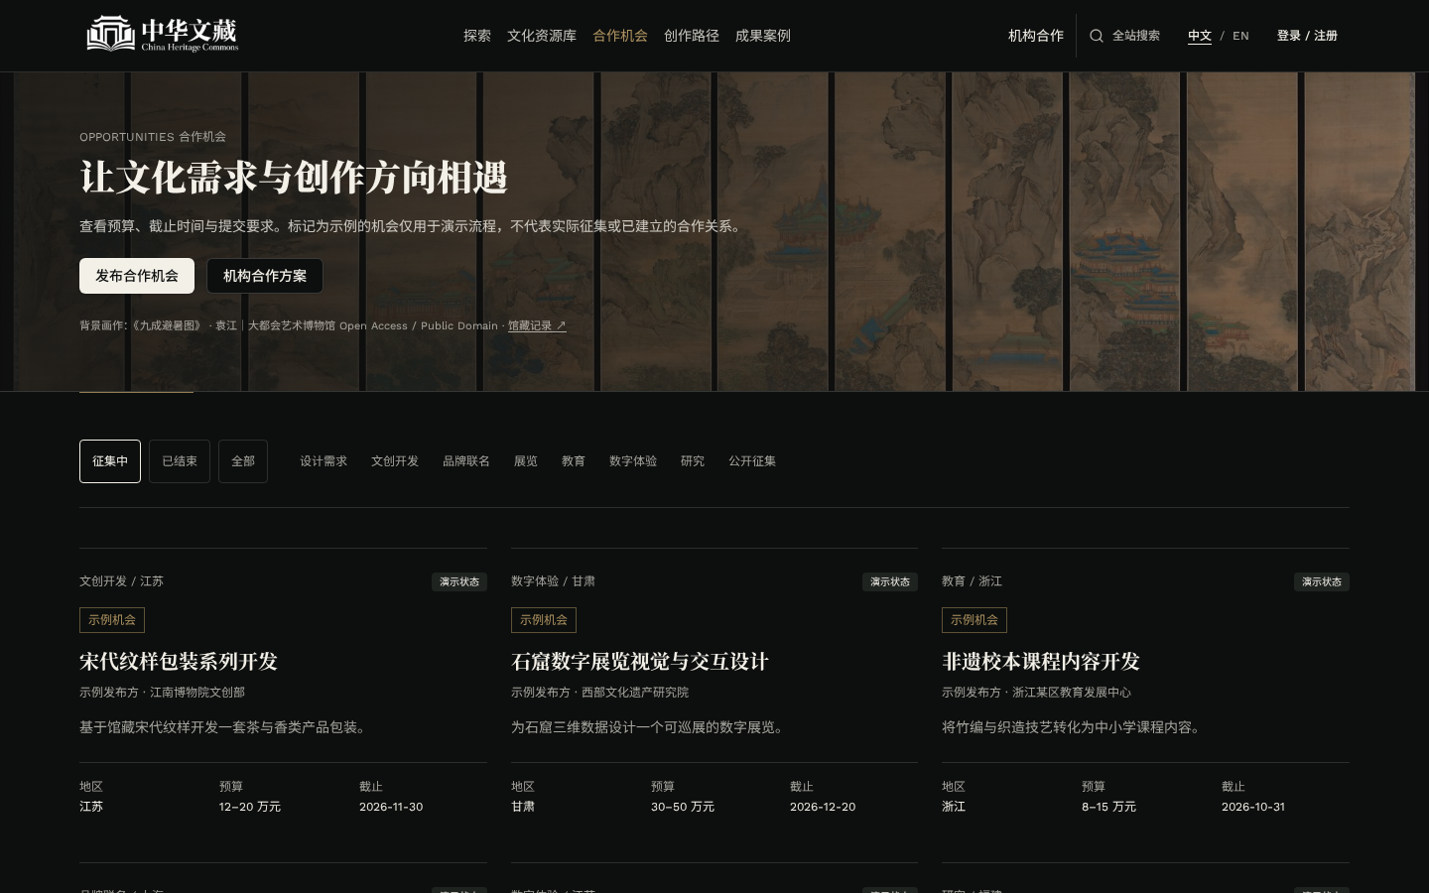Click budget value 12–20 万元
The height and width of the screenshot is (893, 1429).
coord(250,807)
